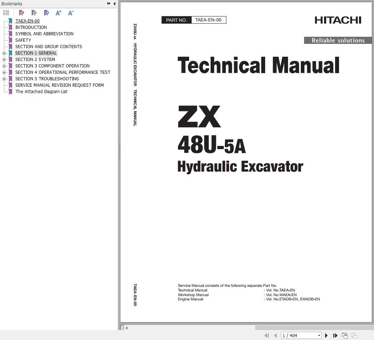The width and height of the screenshot is (374, 340).
Task: Click the double-arrow expand icon in Bookmarks header
Action: coord(109,4)
